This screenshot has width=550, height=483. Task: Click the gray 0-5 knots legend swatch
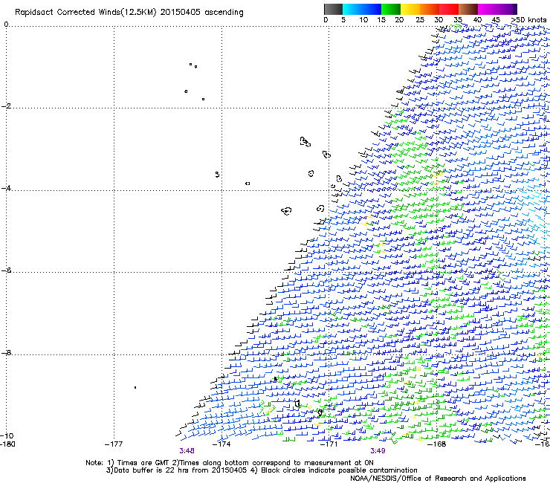pos(333,9)
